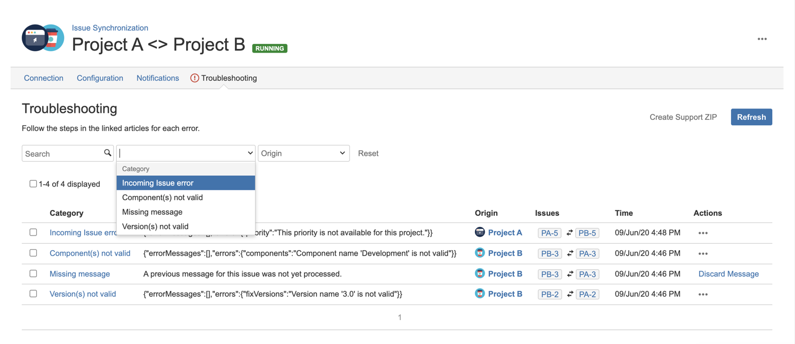795x344 pixels.
Task: Select 'Missing message' option in dropdown
Action: 152,212
